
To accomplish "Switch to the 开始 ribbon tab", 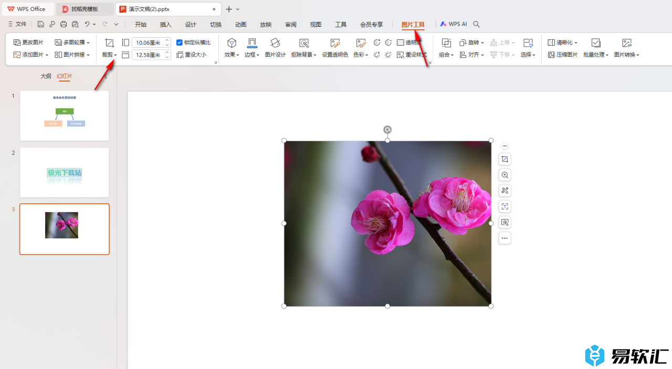I will pos(141,24).
